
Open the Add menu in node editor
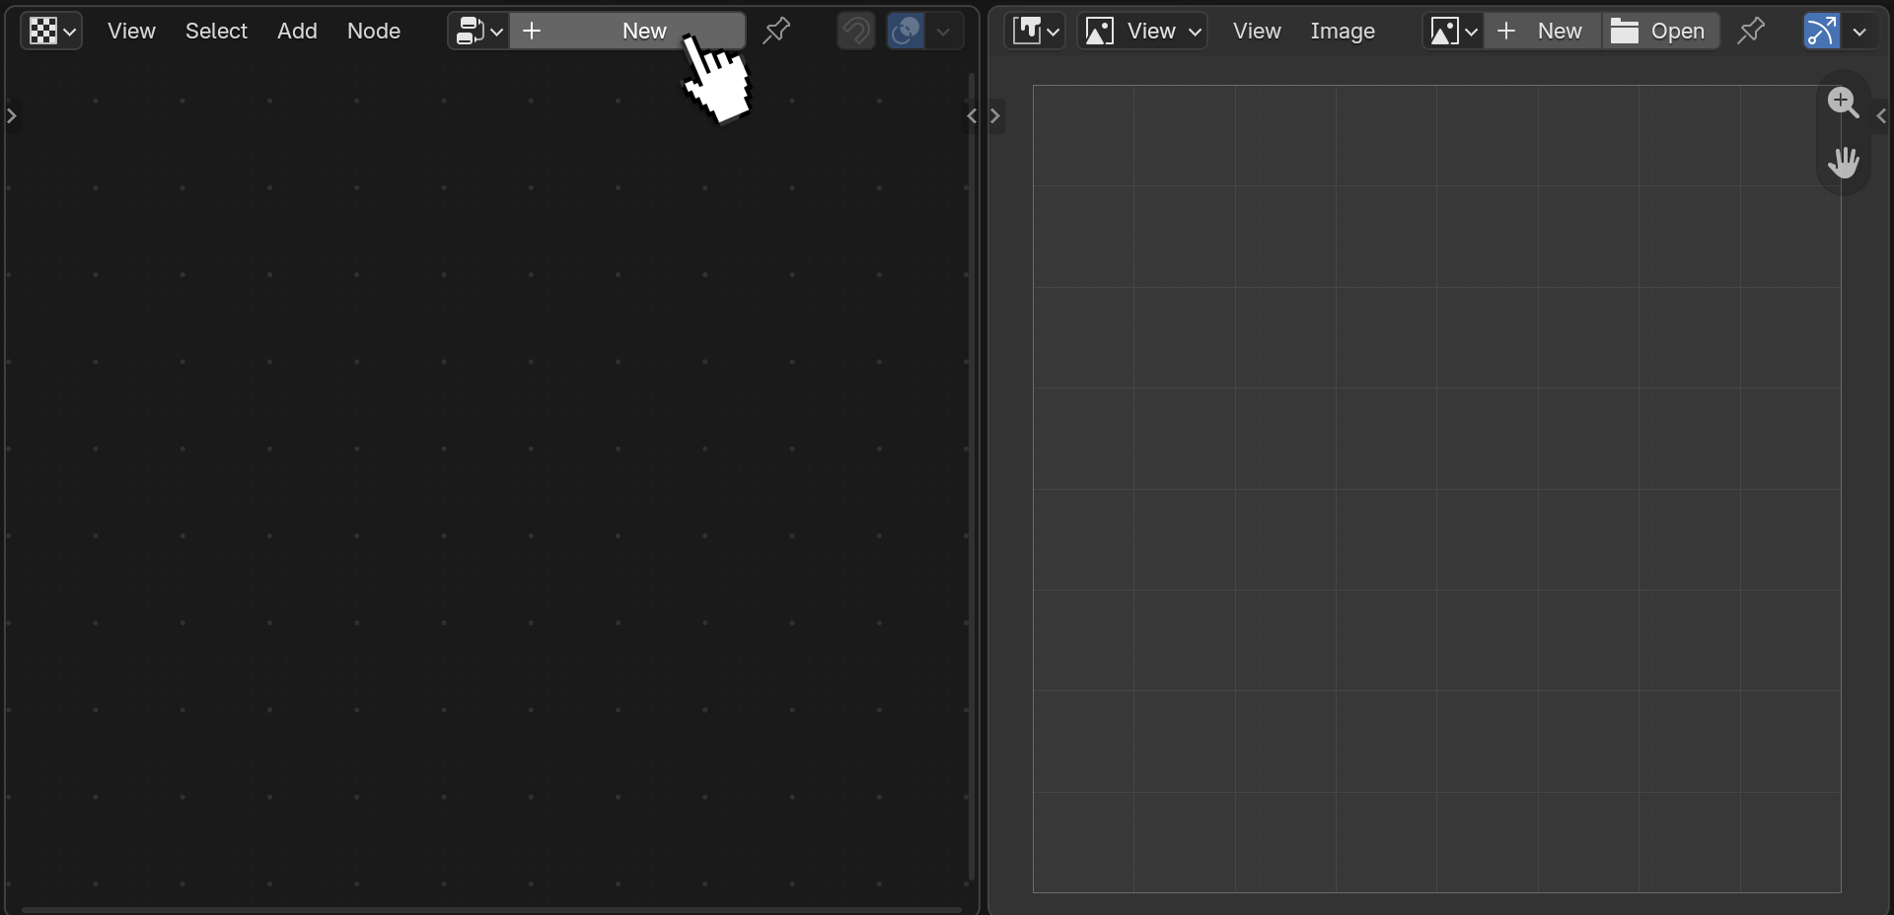[x=297, y=32]
